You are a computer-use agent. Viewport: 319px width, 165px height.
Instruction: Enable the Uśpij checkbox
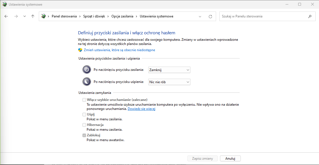coord(84,114)
